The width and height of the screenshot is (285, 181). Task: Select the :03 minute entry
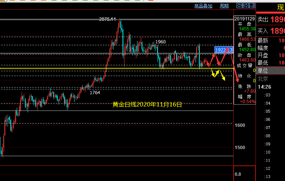coord(267,95)
